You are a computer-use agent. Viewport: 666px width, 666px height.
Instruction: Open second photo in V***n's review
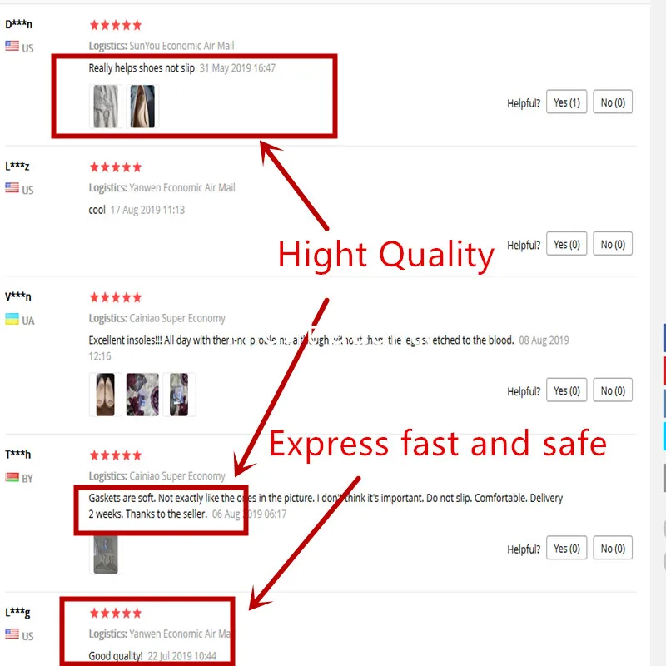[x=142, y=394]
